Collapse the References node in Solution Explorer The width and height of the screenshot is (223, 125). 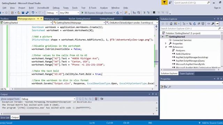[166, 47]
